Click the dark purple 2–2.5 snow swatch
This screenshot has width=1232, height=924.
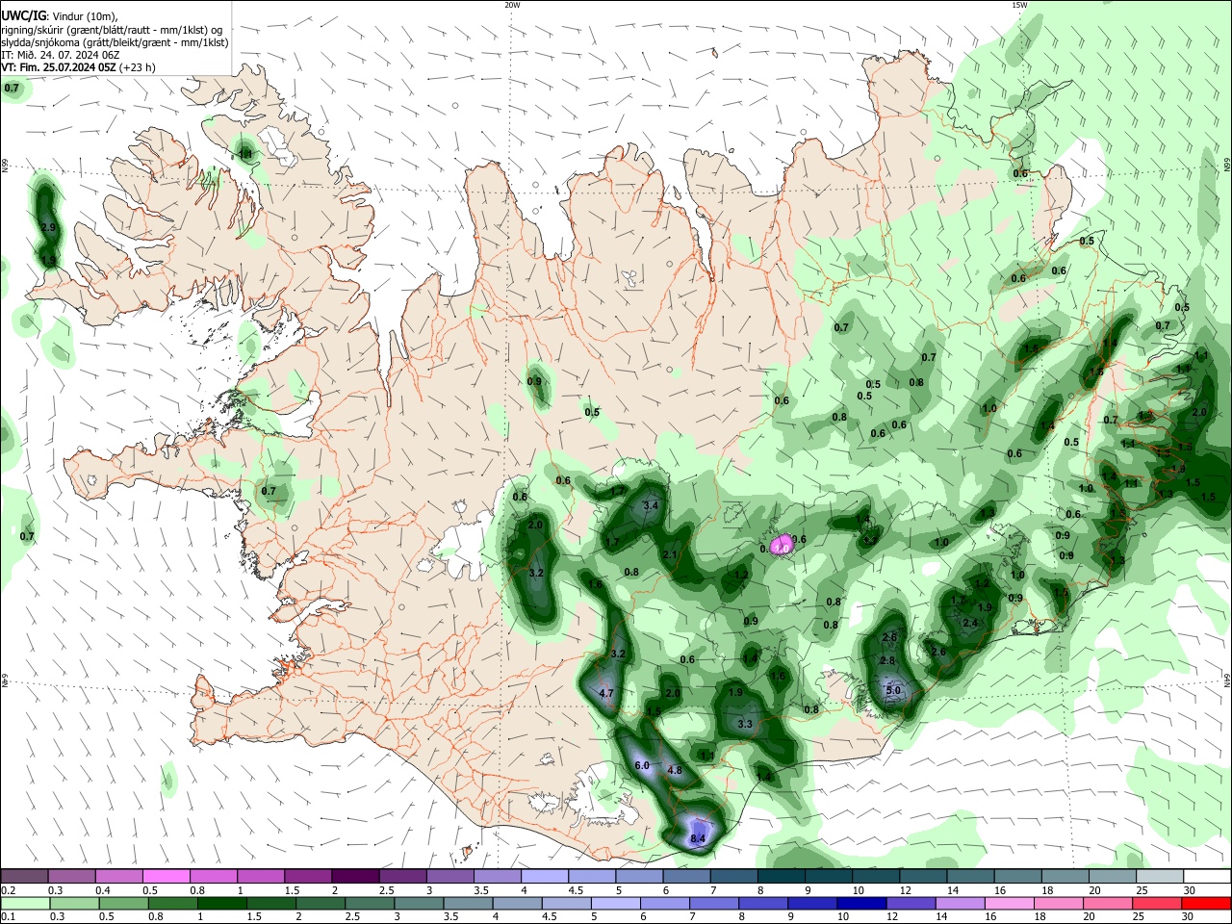click(x=355, y=877)
